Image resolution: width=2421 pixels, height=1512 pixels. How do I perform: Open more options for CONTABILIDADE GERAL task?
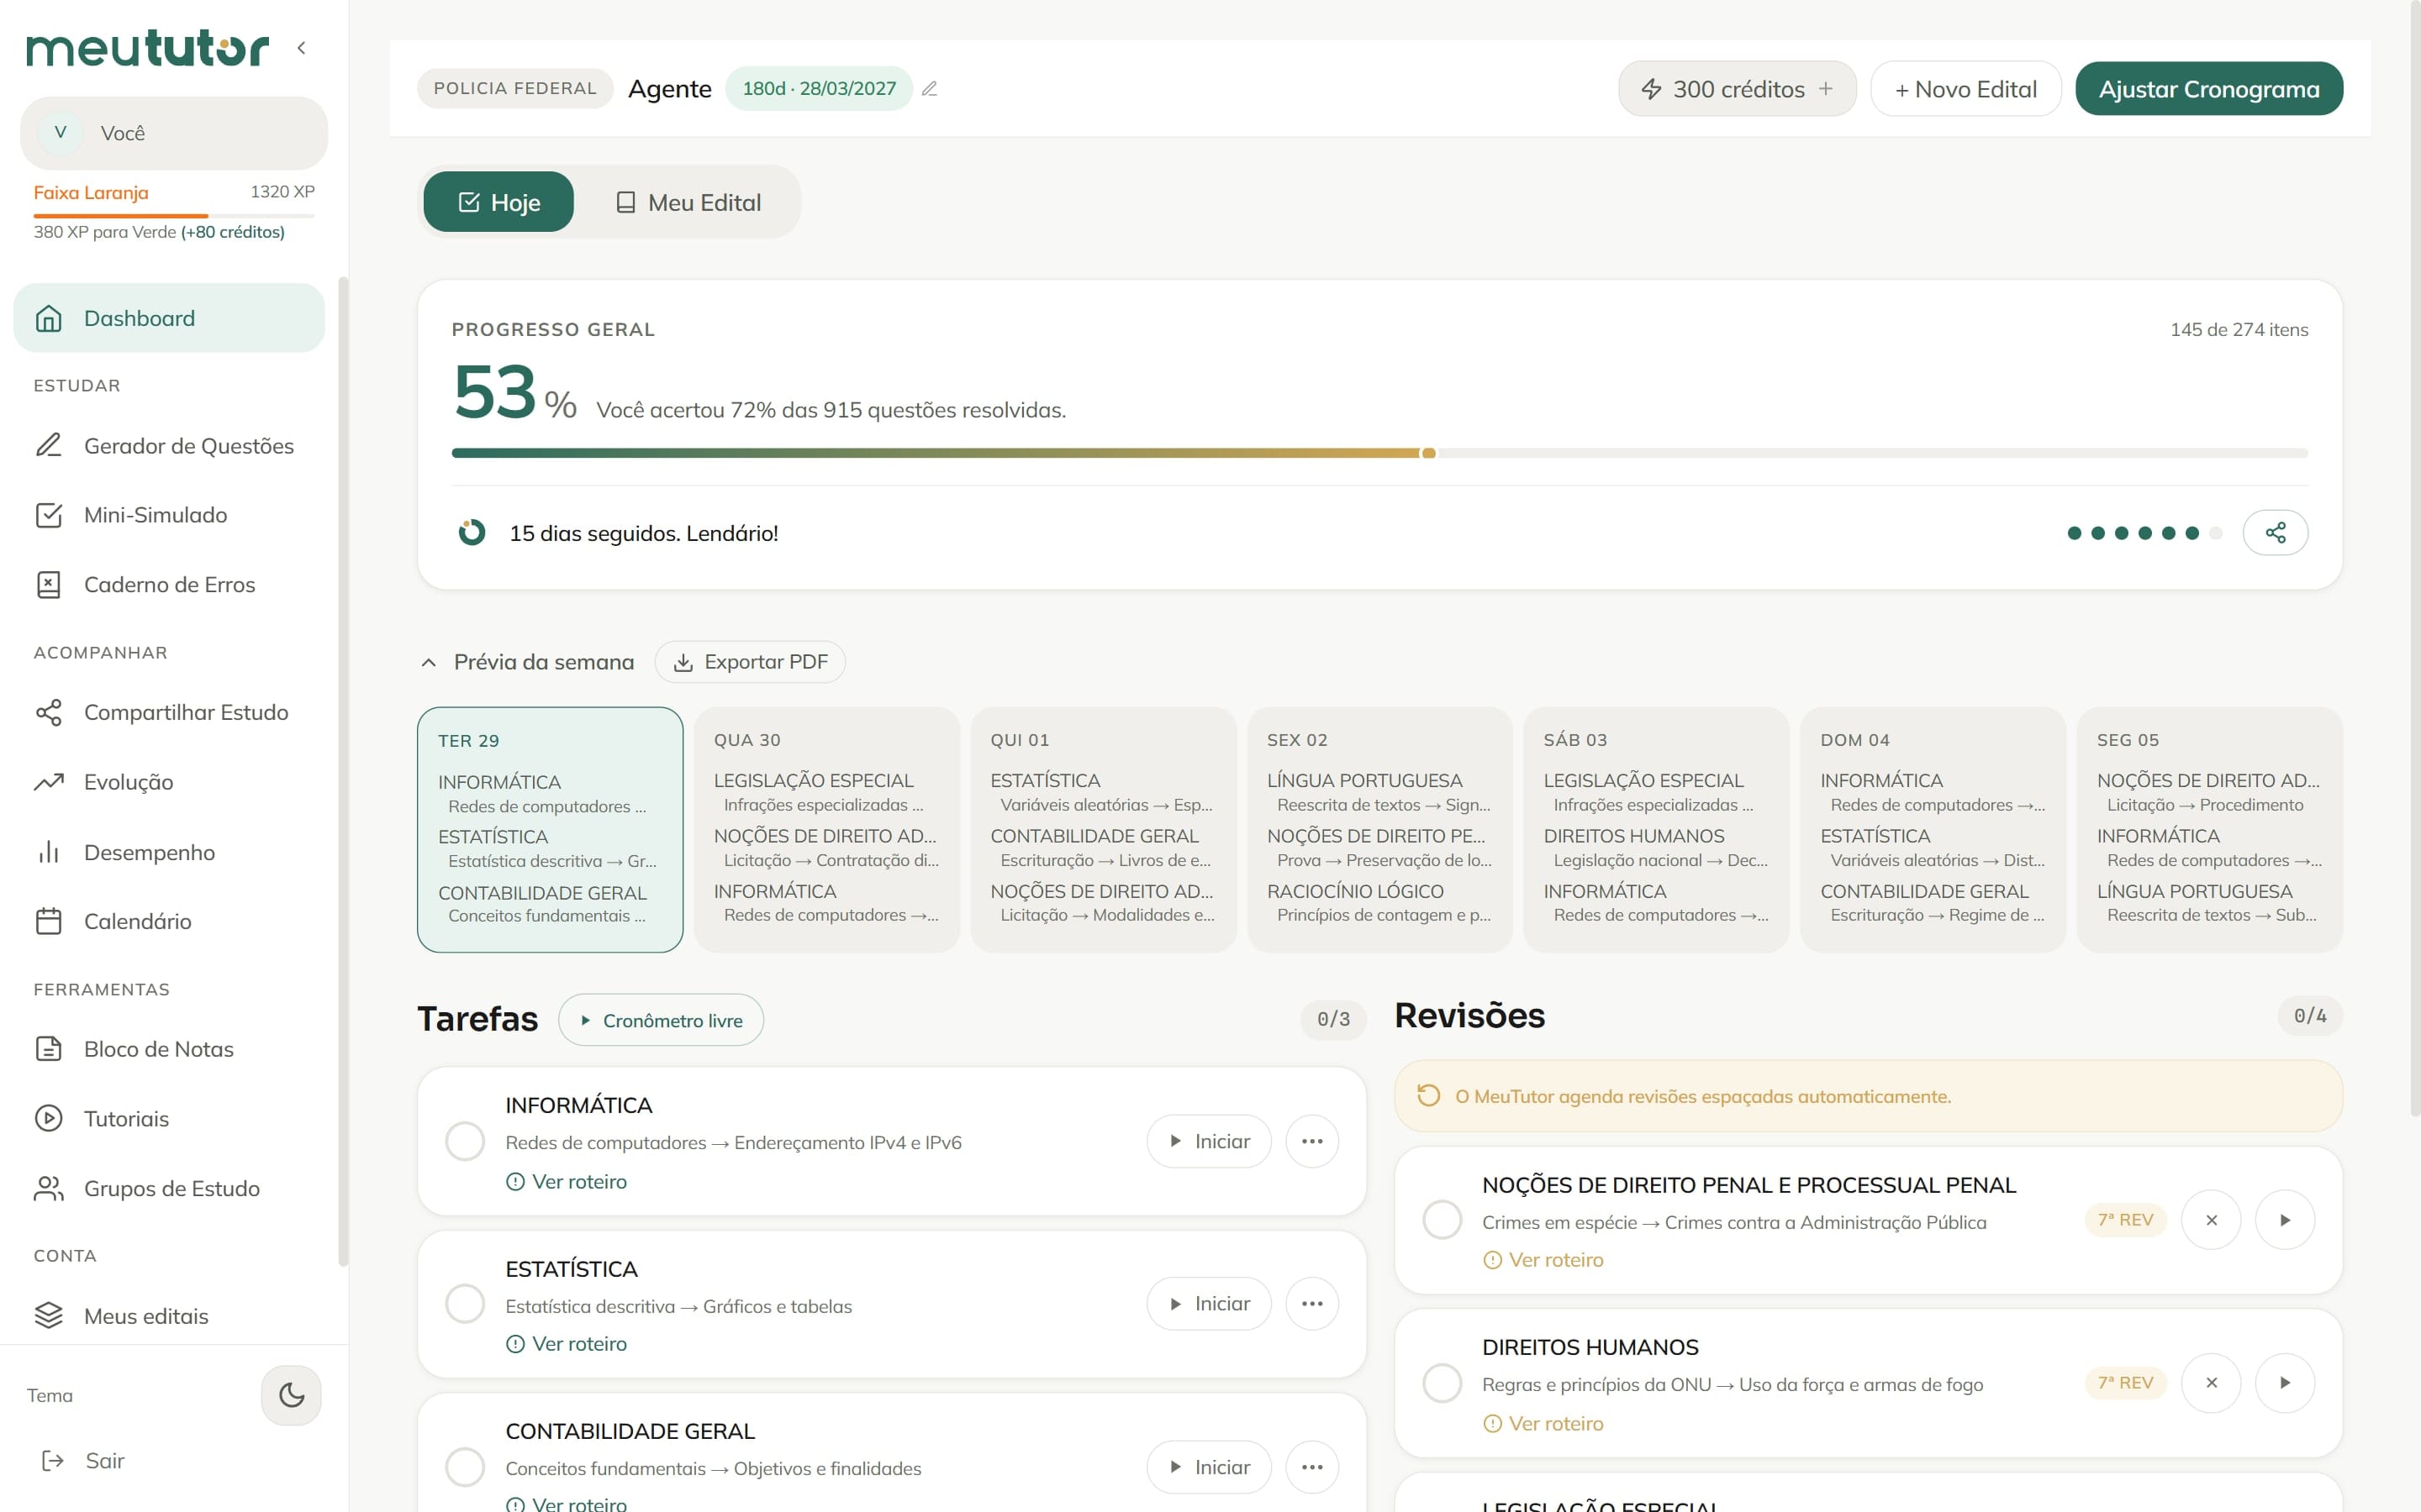pyautogui.click(x=1311, y=1467)
